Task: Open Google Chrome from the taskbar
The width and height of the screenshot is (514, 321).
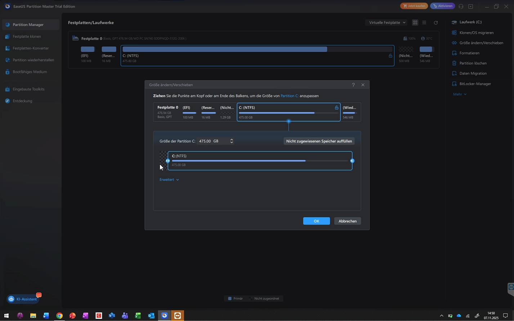Action: point(59,316)
